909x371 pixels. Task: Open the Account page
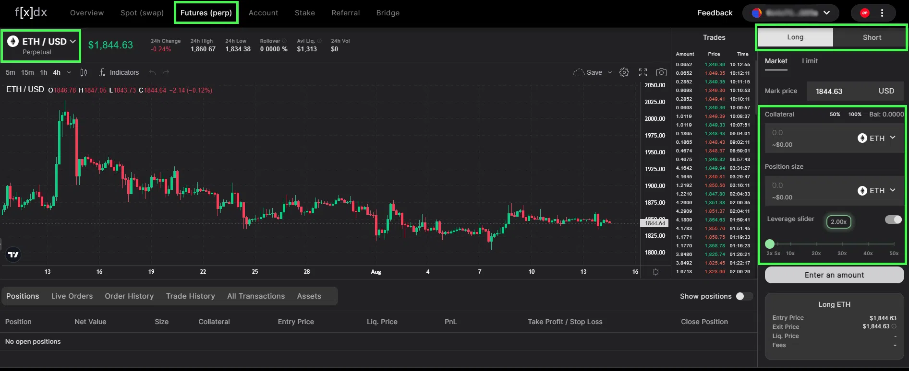[263, 13]
